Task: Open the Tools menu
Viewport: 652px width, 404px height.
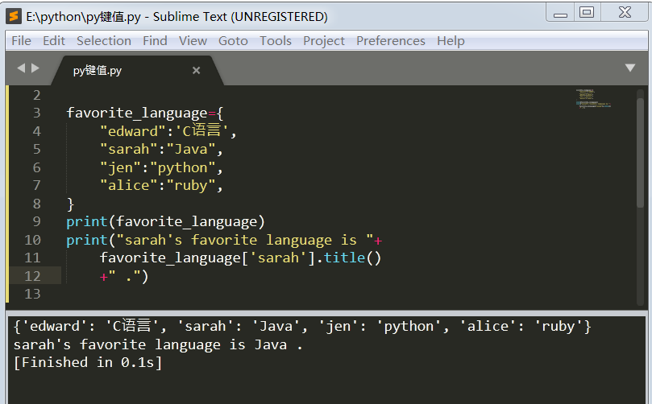Action: coord(276,41)
